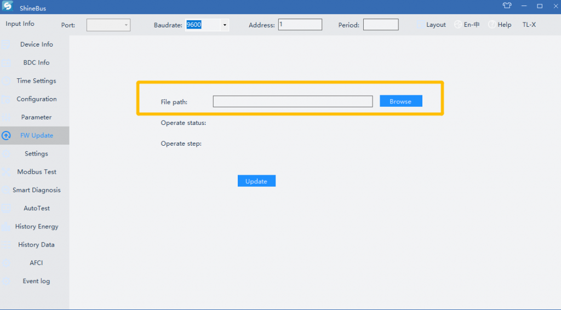Viewport: 561px width, 310px height.
Task: Click the FW Update upload-arrow icon
Action: pyautogui.click(x=5, y=135)
